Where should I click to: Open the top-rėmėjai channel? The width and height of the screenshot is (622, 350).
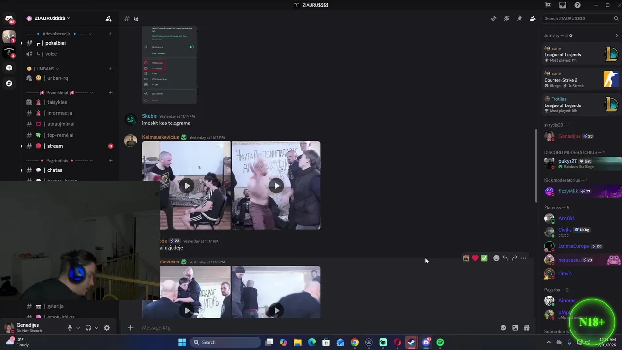(69, 135)
